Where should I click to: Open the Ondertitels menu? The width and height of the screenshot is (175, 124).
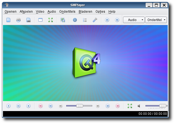coord(67,12)
